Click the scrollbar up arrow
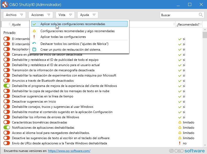 [205, 29]
